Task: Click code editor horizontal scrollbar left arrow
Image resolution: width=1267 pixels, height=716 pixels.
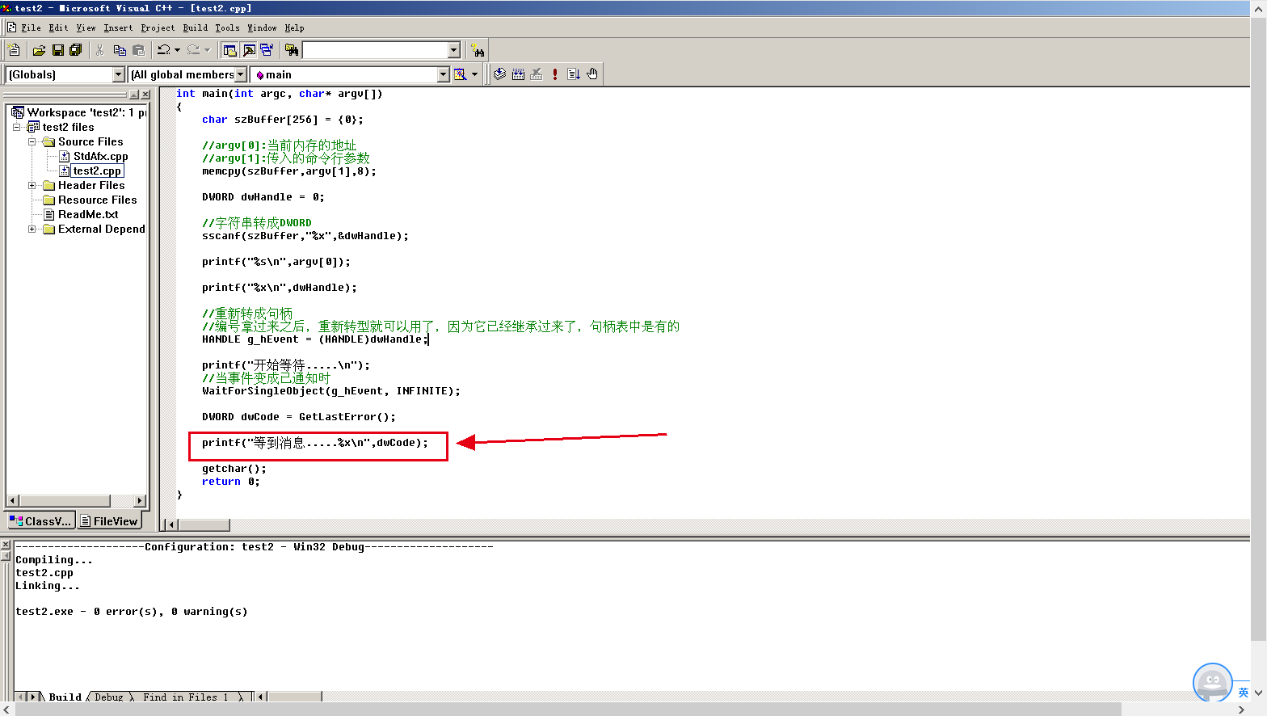Action: [x=171, y=525]
